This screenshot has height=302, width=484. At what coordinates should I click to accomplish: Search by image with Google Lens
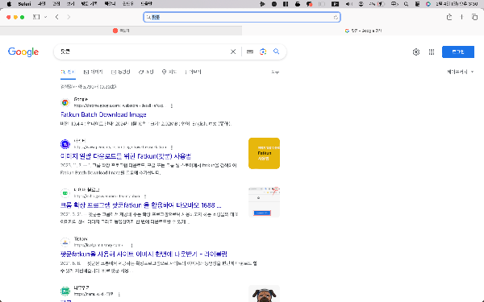[263, 52]
